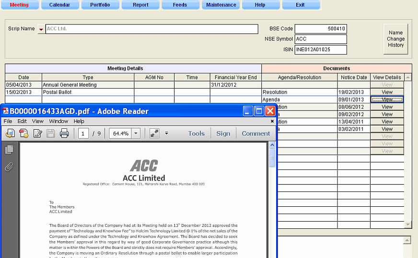Click the ISIN field INE012A01025
Viewport: 418px width, 258px height.
(x=321, y=49)
